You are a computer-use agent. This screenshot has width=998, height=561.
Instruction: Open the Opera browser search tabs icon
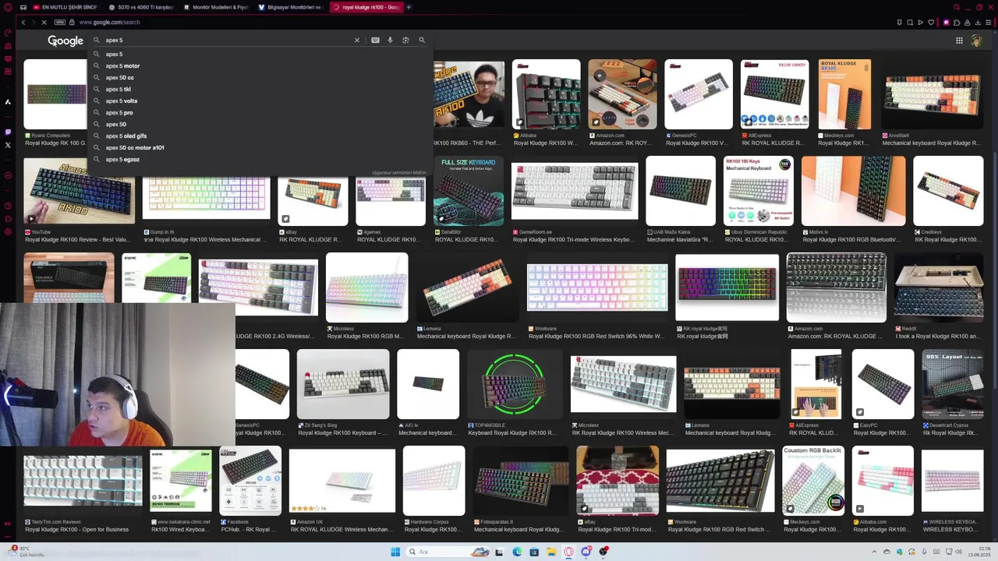click(x=957, y=7)
